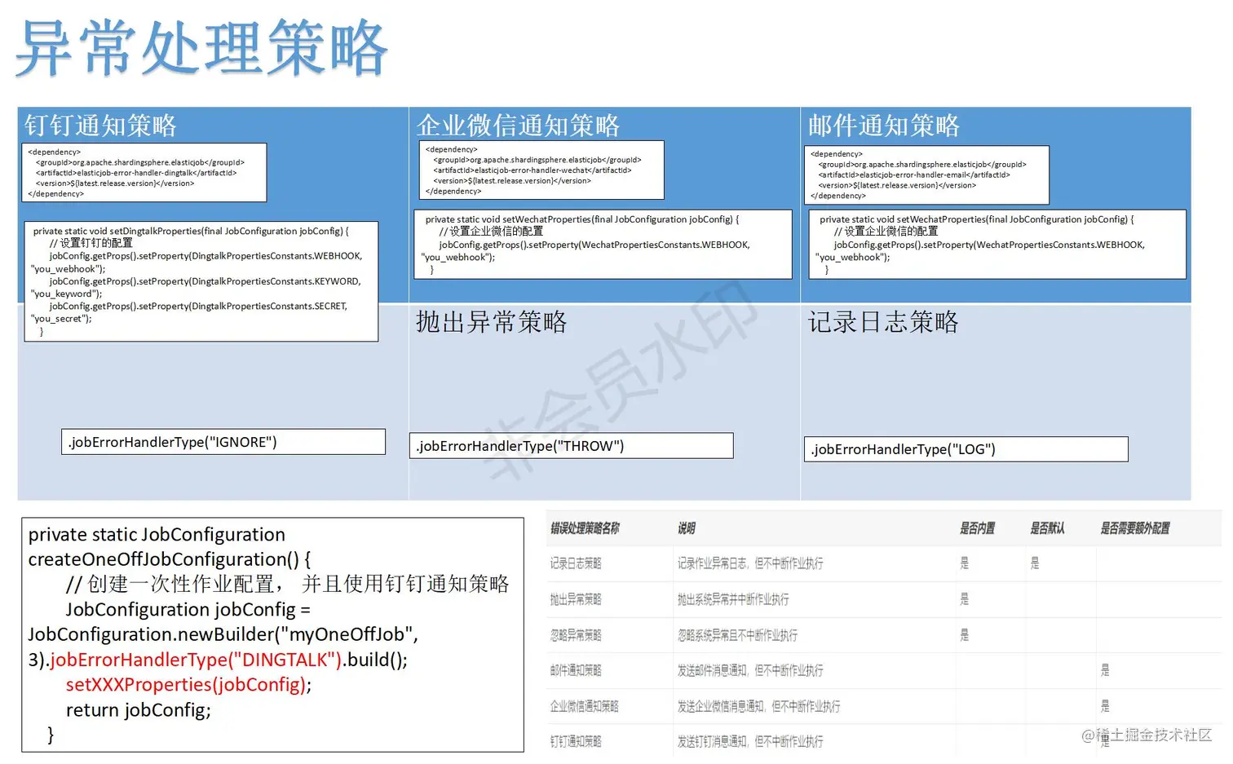Select the red jobErrorHandlerType("DINGTALK") text

click(196, 660)
